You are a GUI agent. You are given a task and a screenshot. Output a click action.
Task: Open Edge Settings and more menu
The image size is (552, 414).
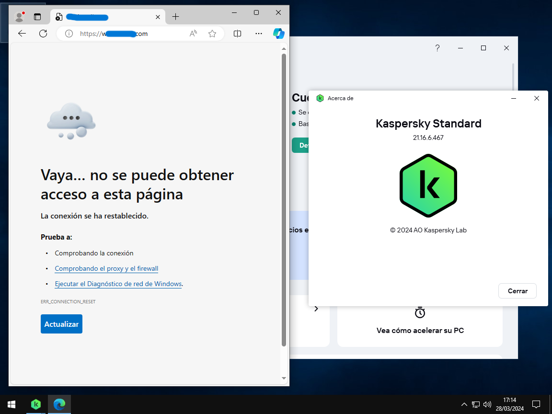coord(259,34)
